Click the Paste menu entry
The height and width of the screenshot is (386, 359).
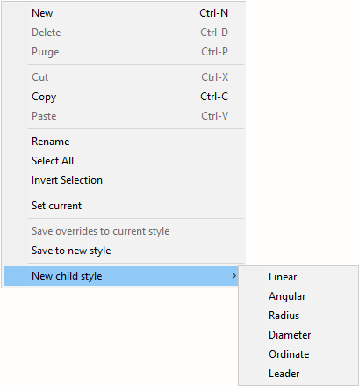tap(125, 116)
